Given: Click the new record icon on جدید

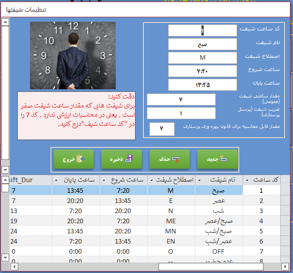Looking at the screenshot, I should click(223, 158).
